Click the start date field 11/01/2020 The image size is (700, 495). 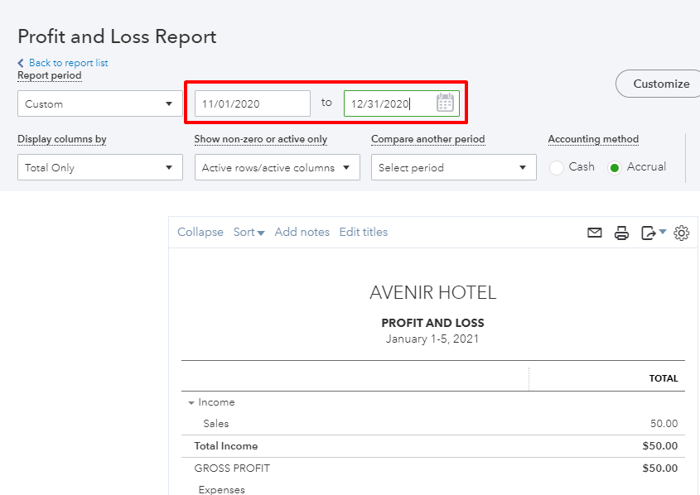pyautogui.click(x=252, y=103)
